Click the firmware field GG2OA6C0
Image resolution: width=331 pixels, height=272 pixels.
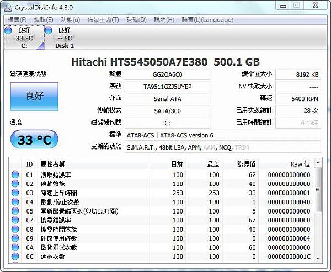coord(167,74)
